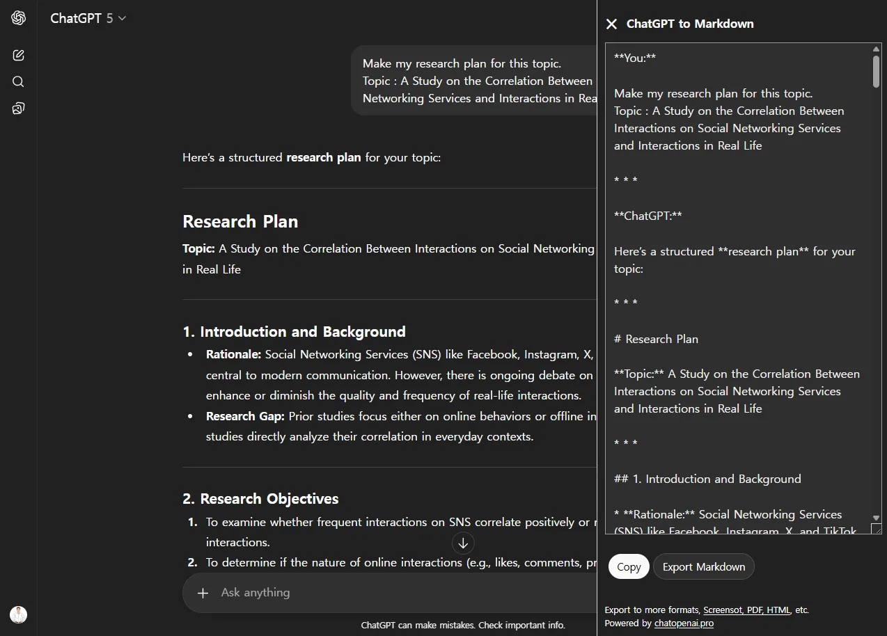The image size is (887, 636).
Task: Click the 2. Research Objectives heading
Action: [260, 499]
